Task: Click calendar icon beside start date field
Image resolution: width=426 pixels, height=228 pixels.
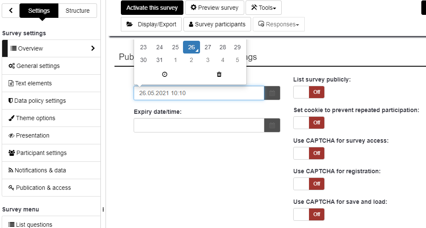Action: click(x=272, y=93)
